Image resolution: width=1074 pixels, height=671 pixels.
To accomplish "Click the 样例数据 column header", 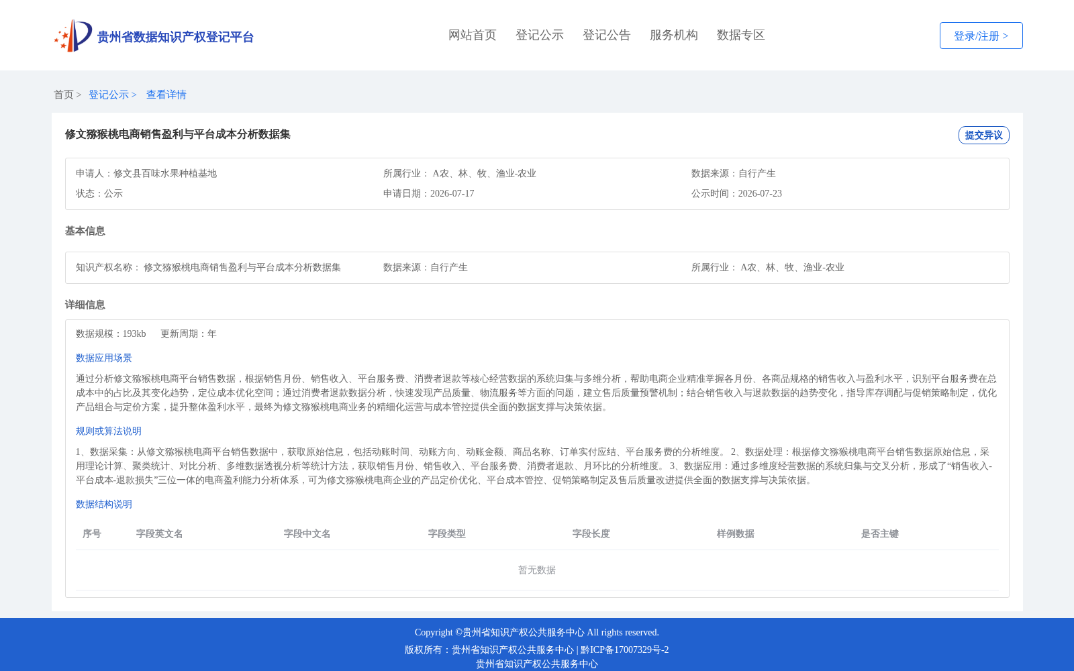I will pyautogui.click(x=736, y=533).
